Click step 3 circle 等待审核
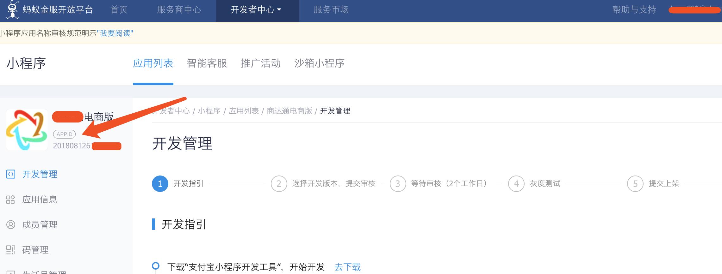This screenshot has height=274, width=722. (x=398, y=184)
